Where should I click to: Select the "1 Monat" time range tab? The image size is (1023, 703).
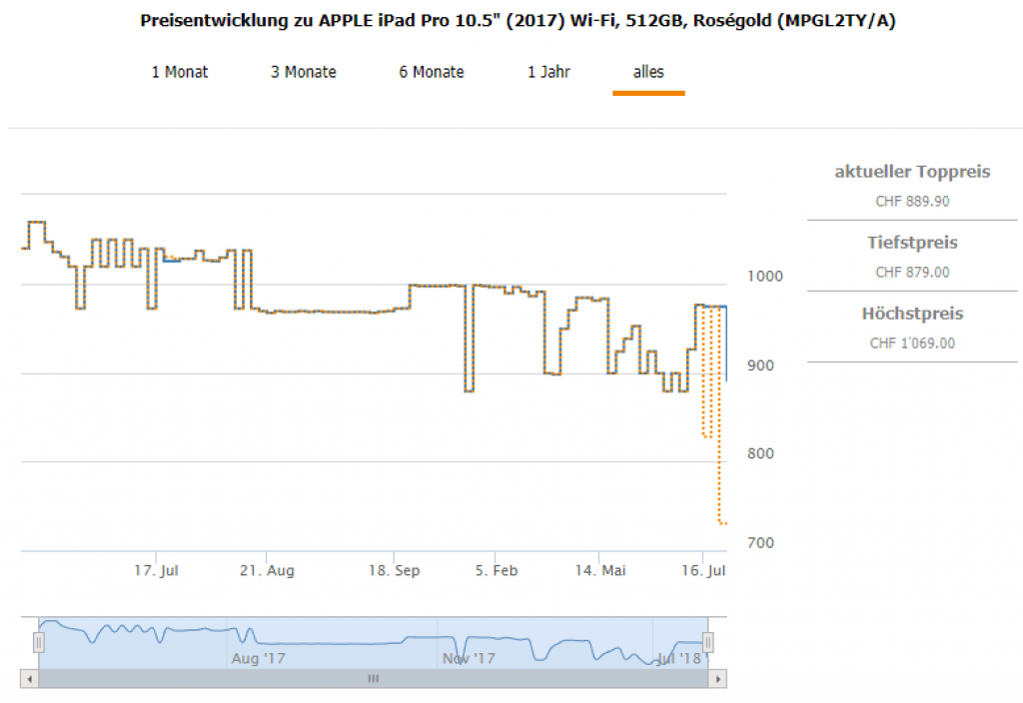pos(180,72)
